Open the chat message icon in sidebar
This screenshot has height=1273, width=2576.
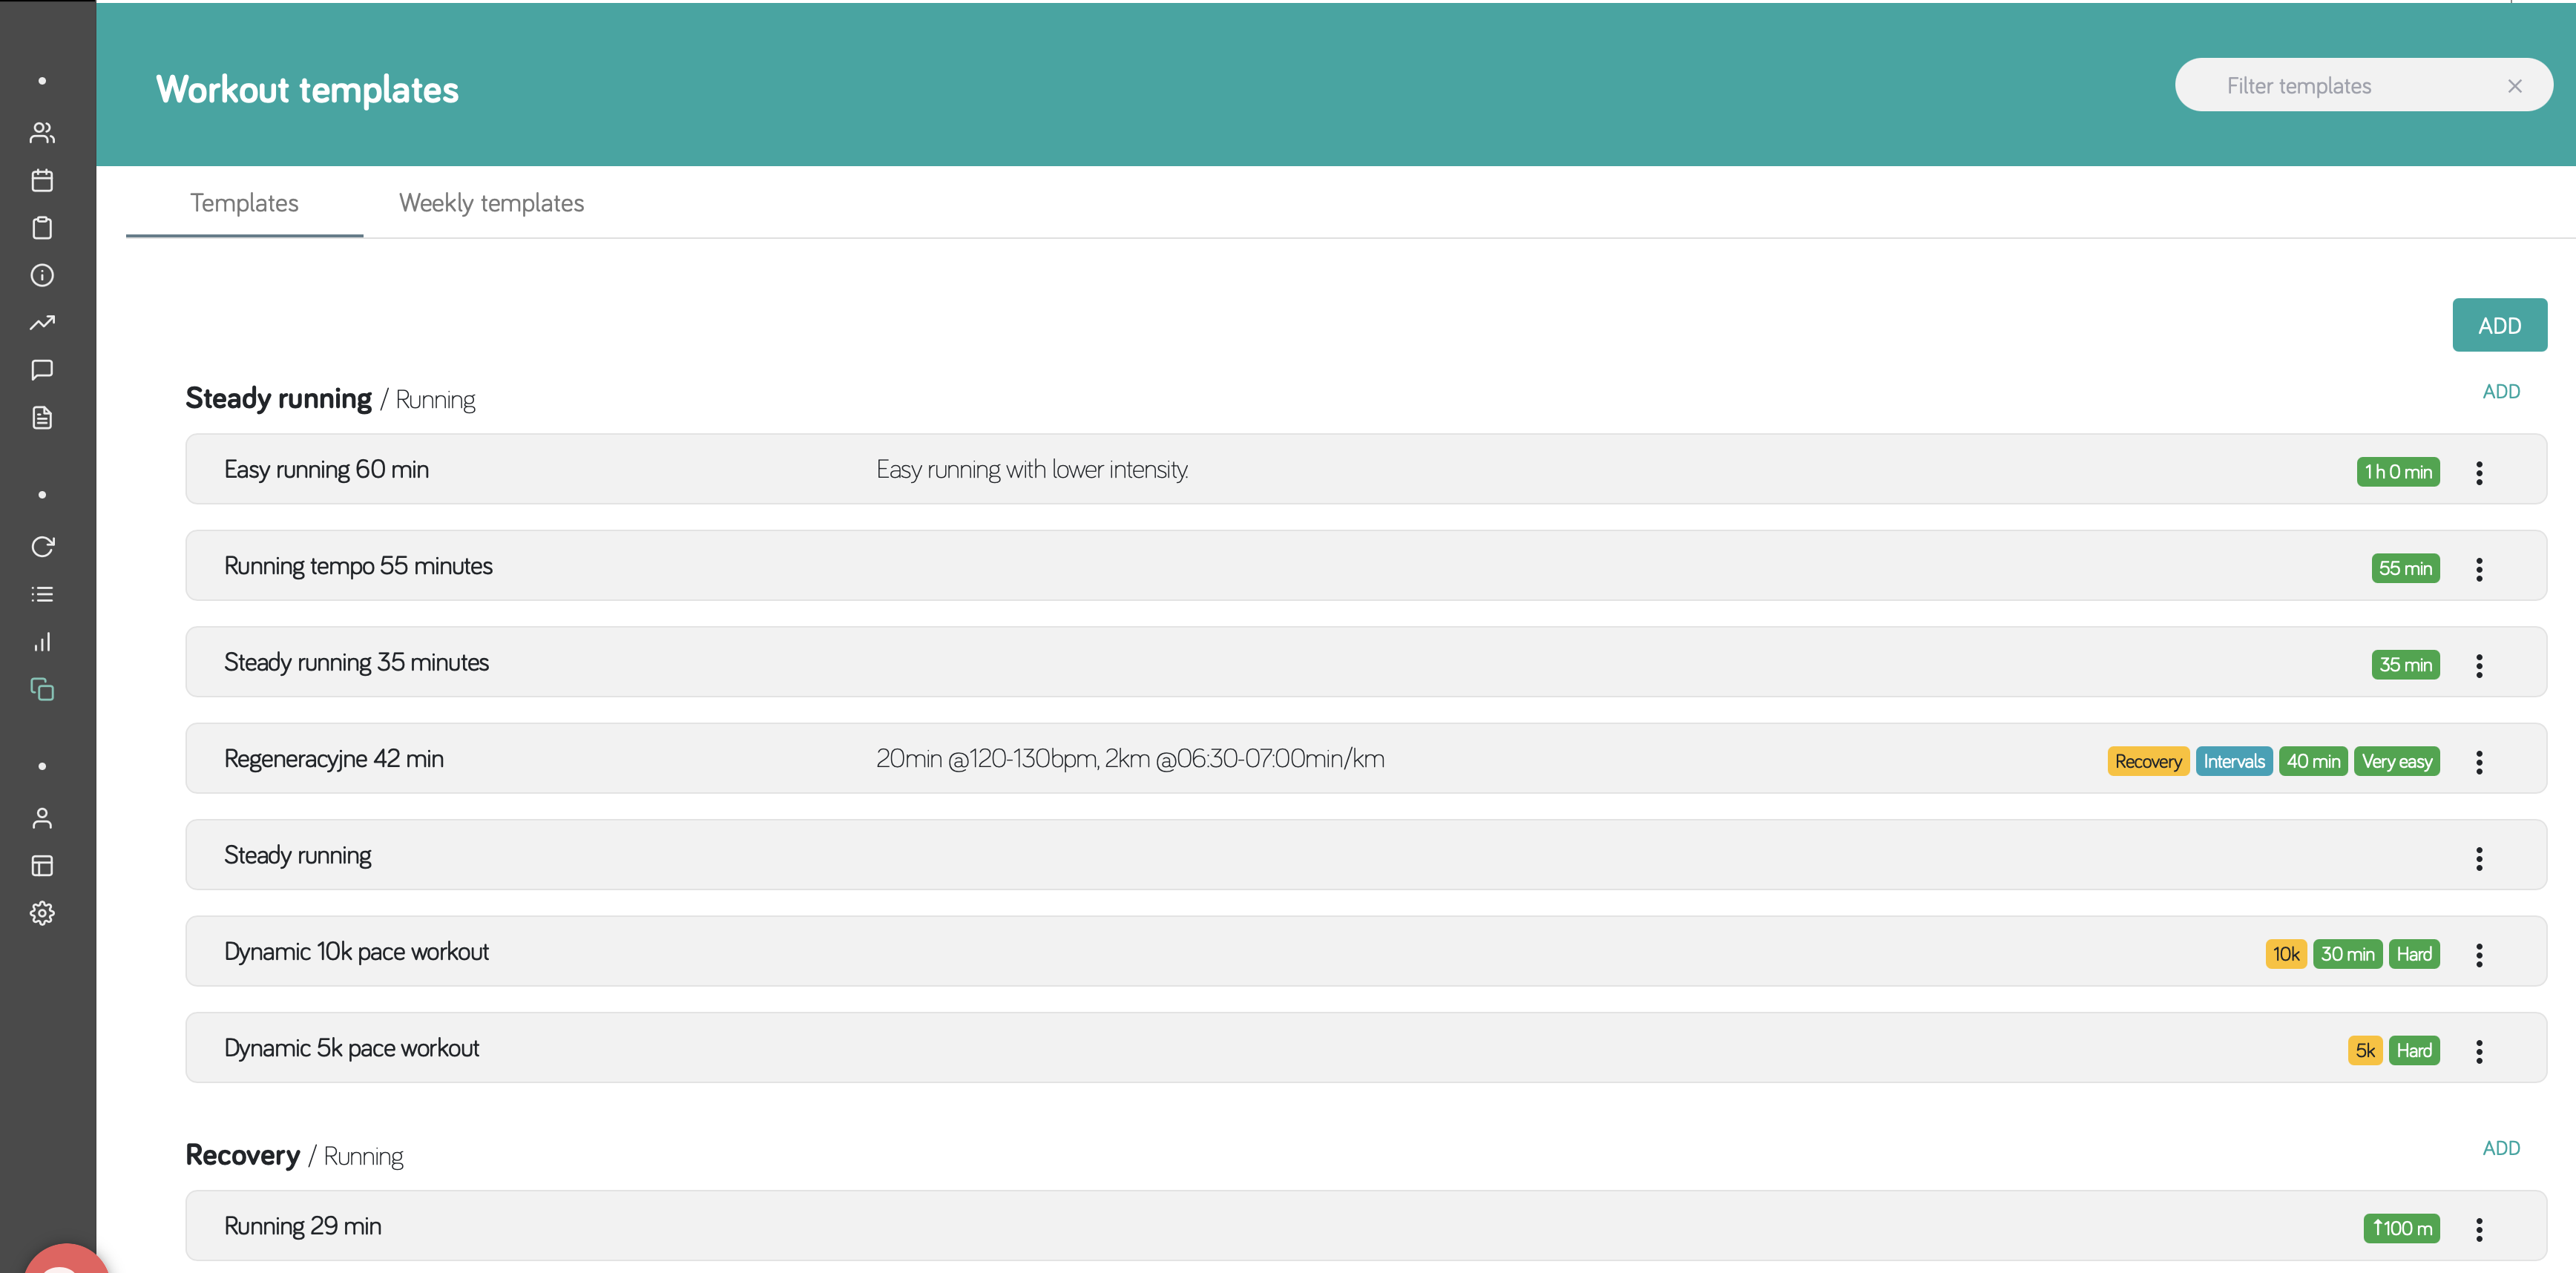click(42, 370)
